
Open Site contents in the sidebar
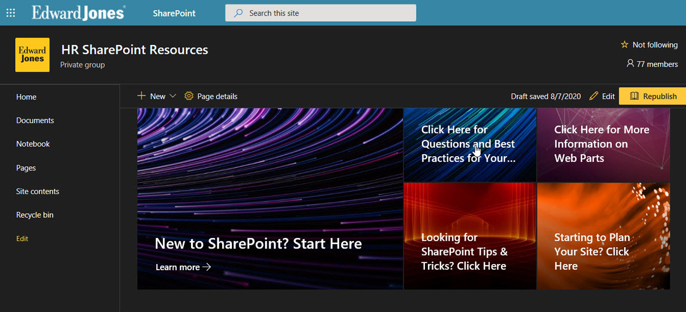[x=38, y=192]
